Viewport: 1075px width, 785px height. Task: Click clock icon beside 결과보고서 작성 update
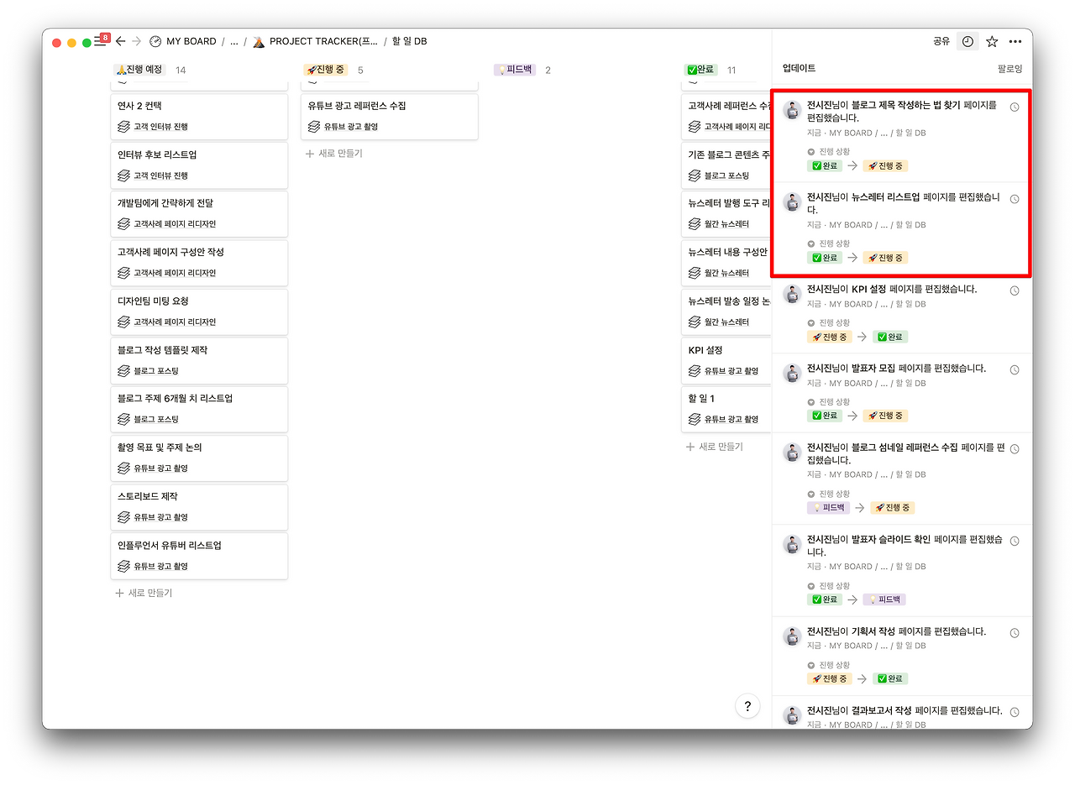[1015, 712]
